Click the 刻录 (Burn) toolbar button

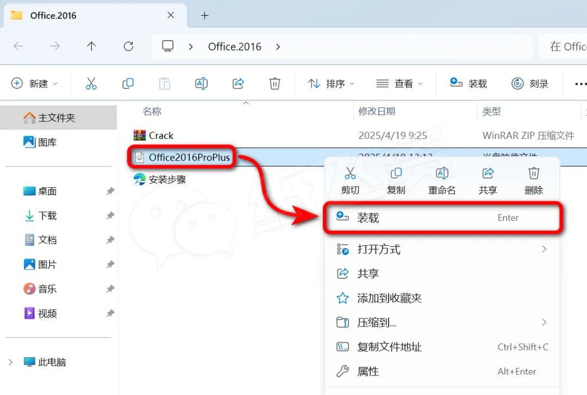pyautogui.click(x=530, y=84)
